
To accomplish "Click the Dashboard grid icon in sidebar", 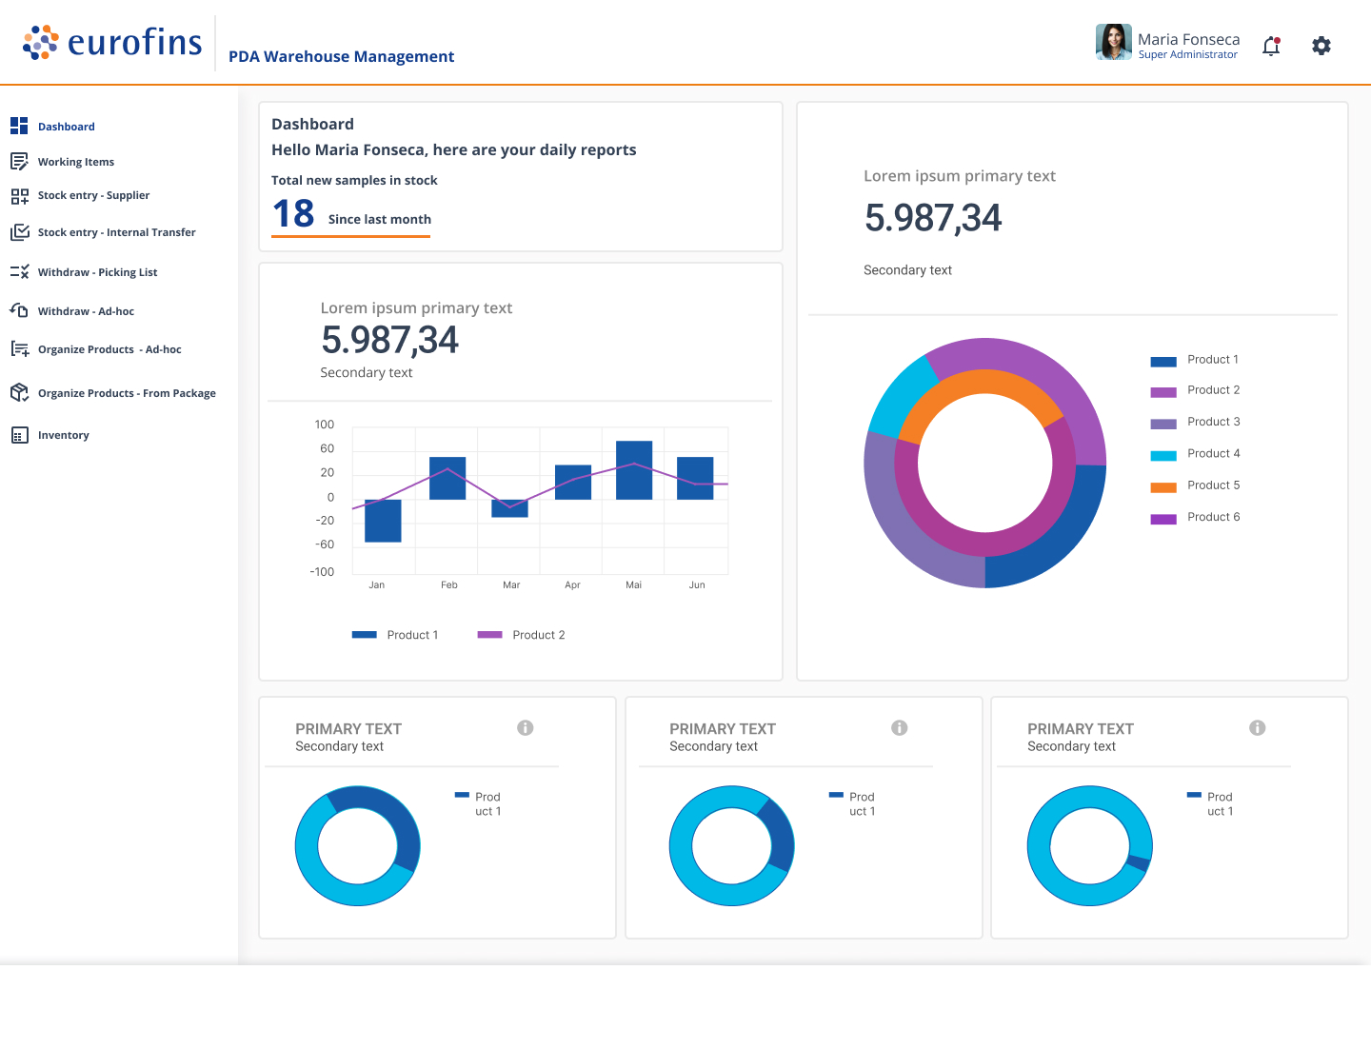I will [x=19, y=126].
